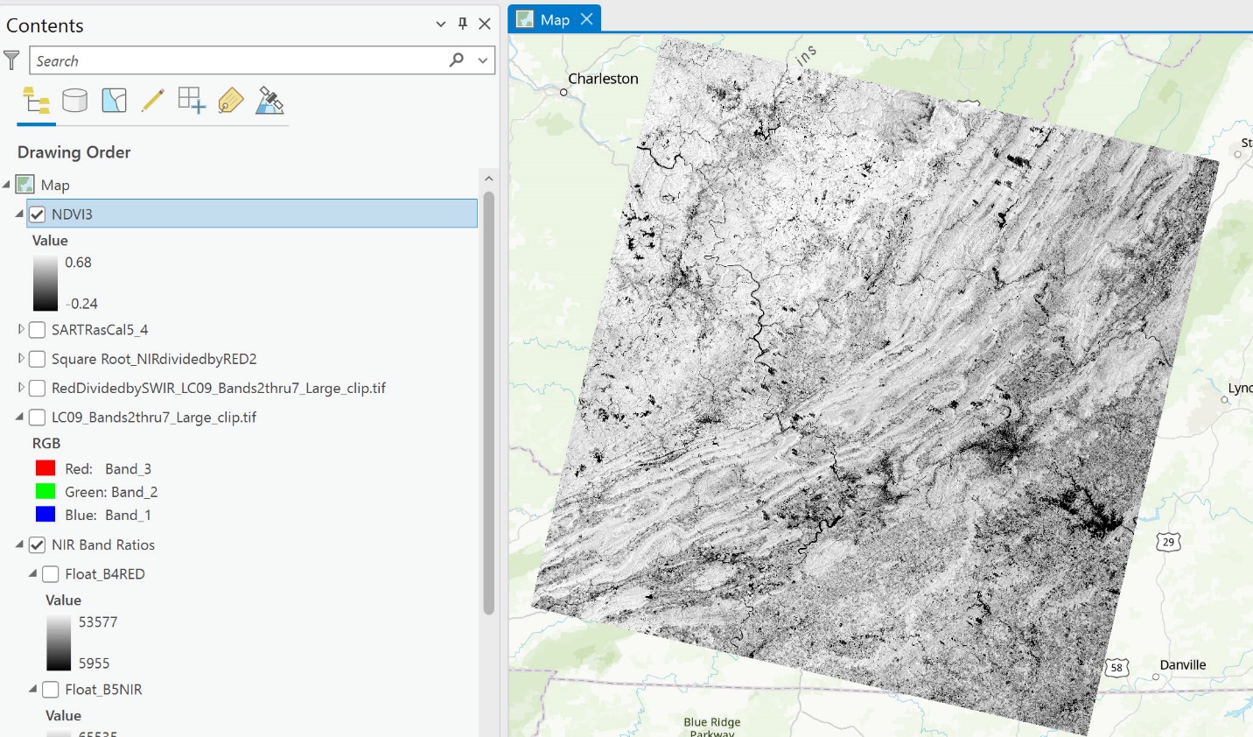This screenshot has height=737, width=1253.
Task: Collapse the NIR Band Ratios group
Action: point(20,544)
